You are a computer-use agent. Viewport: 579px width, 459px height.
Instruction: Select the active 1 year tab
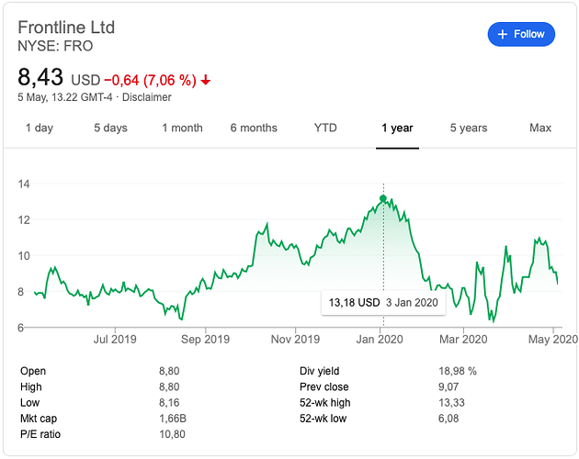pos(397,128)
